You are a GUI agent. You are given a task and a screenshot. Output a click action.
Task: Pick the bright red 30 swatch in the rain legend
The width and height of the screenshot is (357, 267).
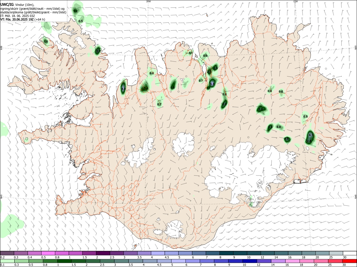click(349, 261)
